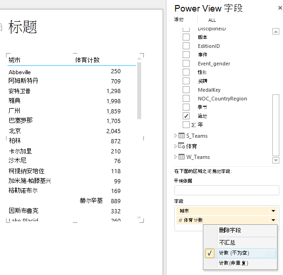This screenshot has width=283, height=275.
Task: Uncheck the 运动 field checkbox
Action: click(x=186, y=116)
